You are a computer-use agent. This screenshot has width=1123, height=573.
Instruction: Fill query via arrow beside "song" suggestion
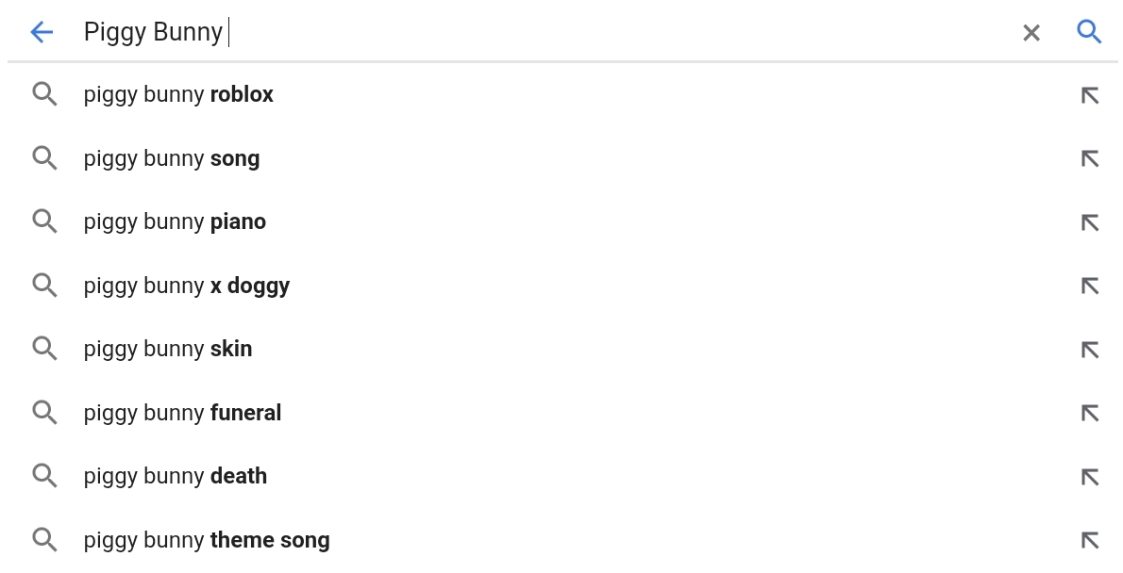point(1090,158)
